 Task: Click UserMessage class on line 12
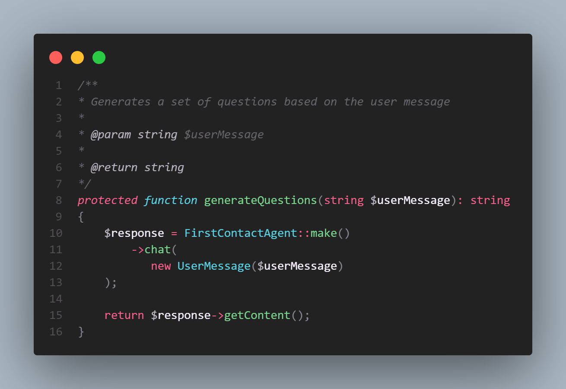(x=214, y=266)
